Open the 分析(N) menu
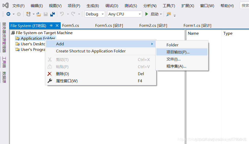Screen dimensions: 249x144 [x=150, y=6]
